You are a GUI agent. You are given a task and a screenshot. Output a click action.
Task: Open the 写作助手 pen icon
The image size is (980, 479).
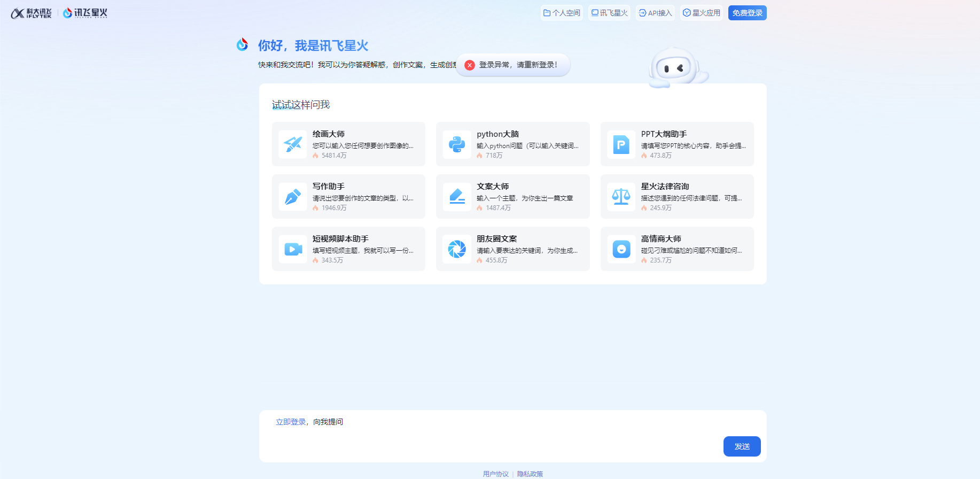293,197
